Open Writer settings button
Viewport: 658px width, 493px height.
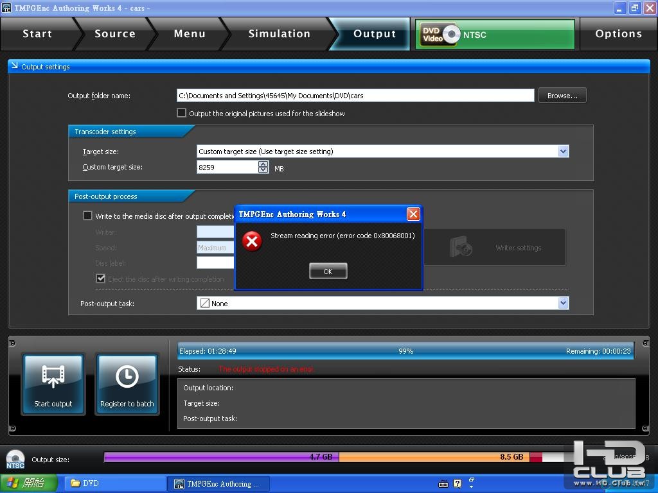pos(495,247)
